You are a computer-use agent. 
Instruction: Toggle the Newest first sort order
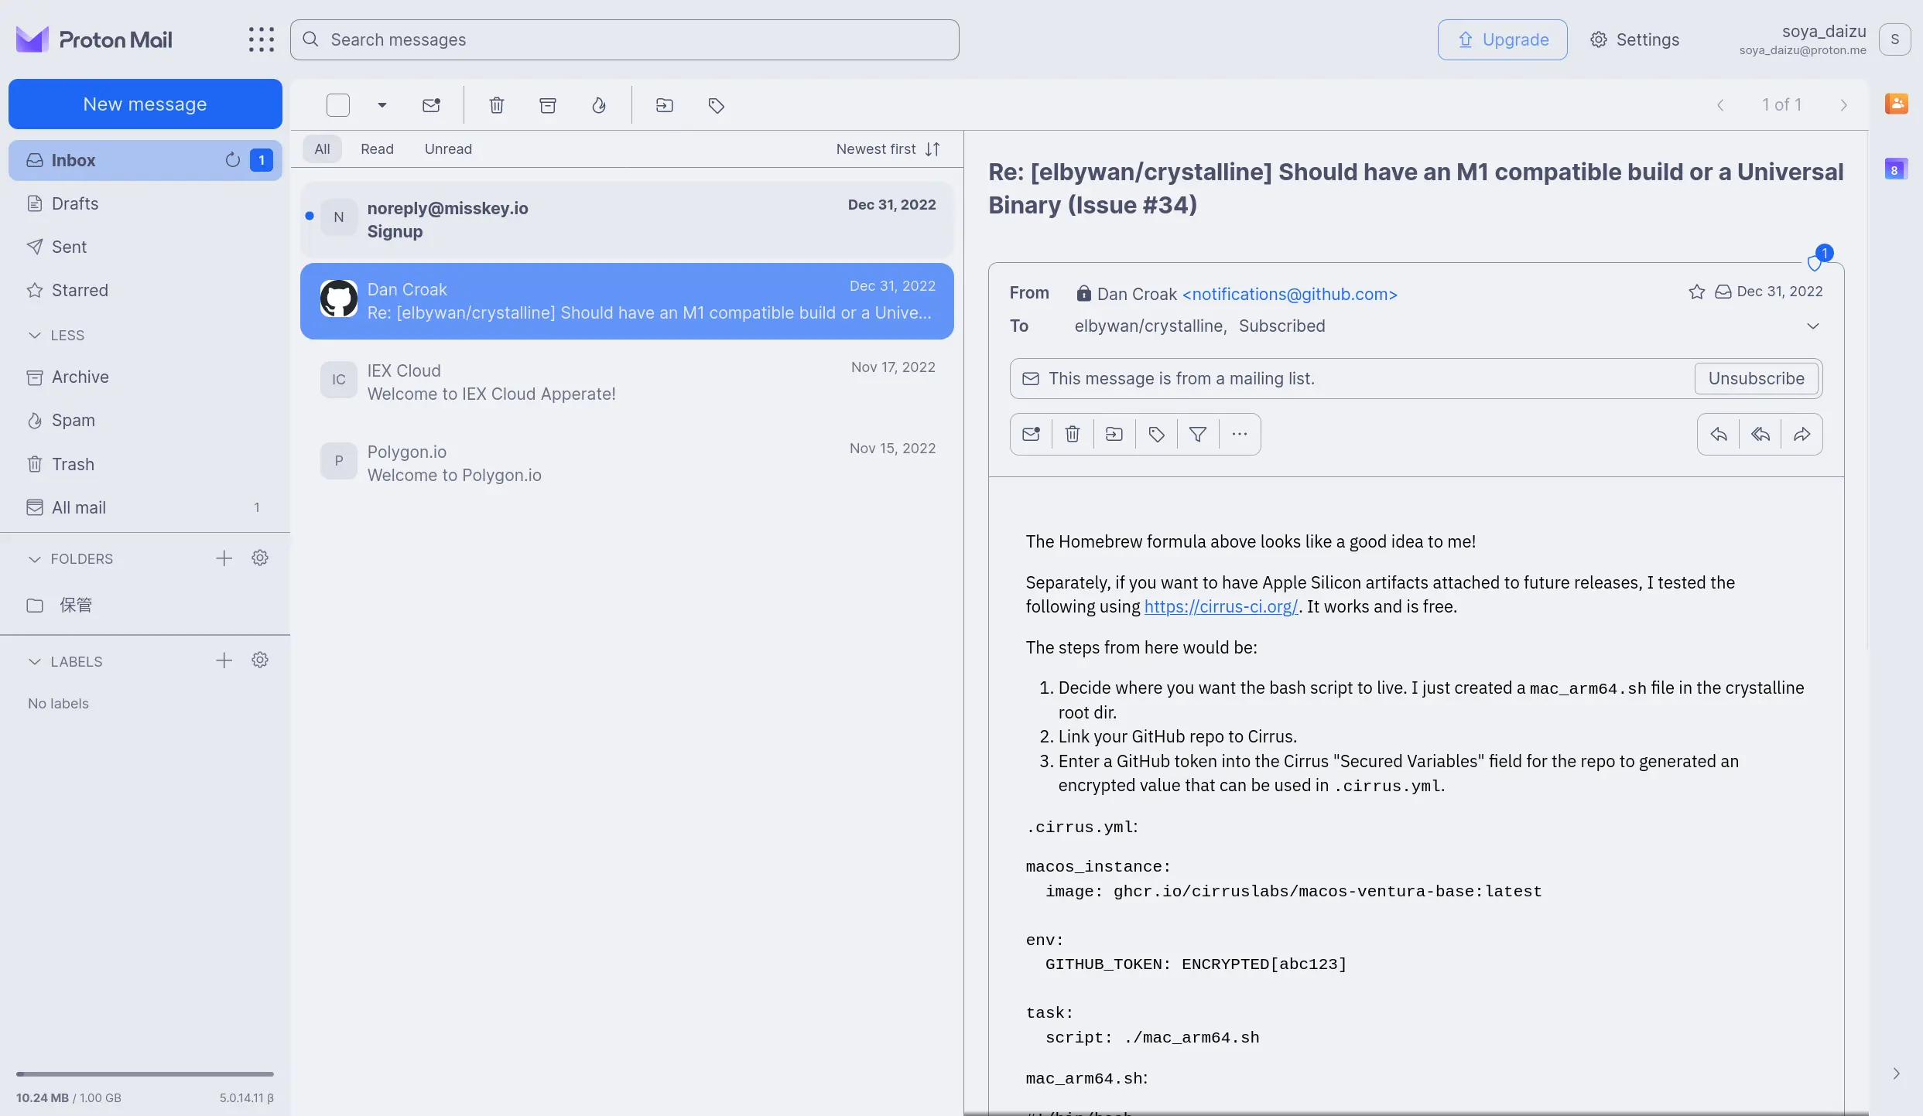(888, 149)
